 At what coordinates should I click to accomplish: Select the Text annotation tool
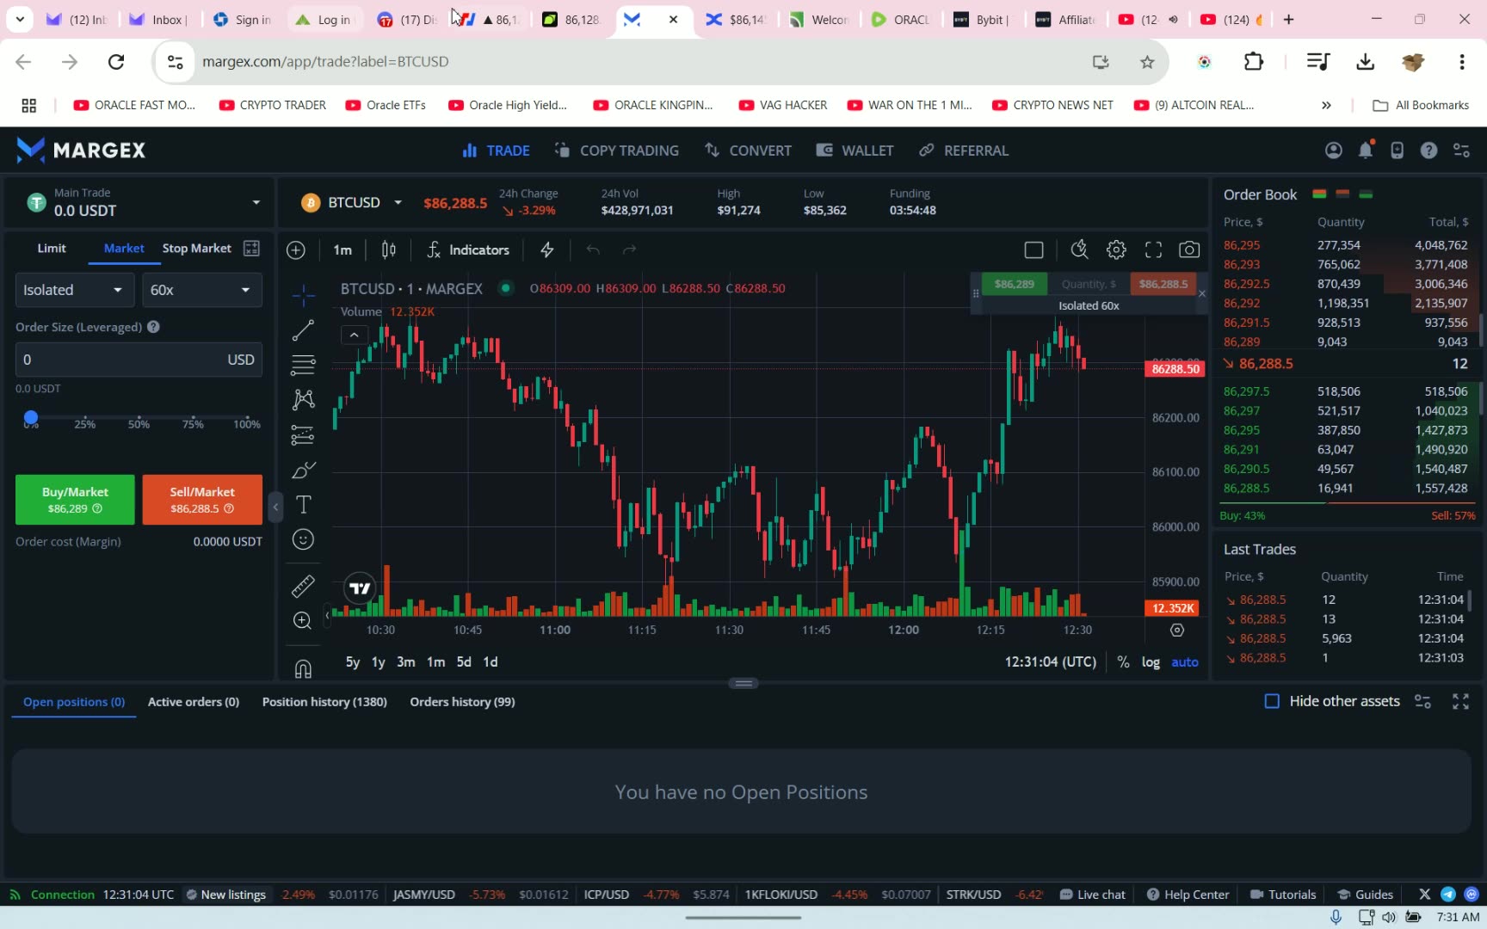[303, 505]
